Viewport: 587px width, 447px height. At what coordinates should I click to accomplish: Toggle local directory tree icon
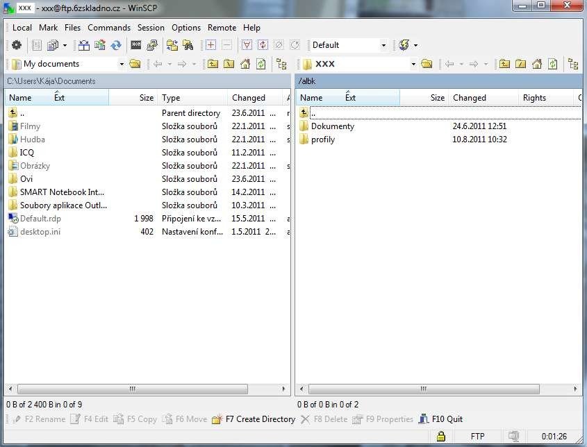(281, 64)
